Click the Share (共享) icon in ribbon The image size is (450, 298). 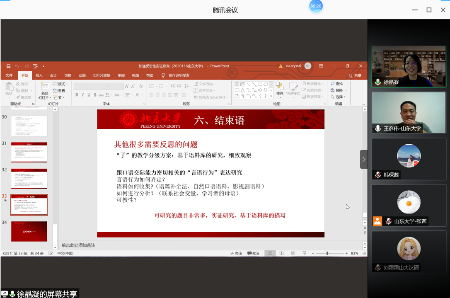(x=355, y=76)
